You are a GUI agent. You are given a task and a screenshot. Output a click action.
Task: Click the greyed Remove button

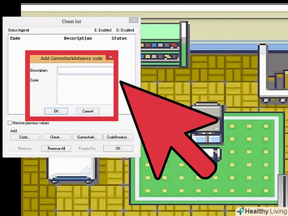pyautogui.click(x=25, y=148)
